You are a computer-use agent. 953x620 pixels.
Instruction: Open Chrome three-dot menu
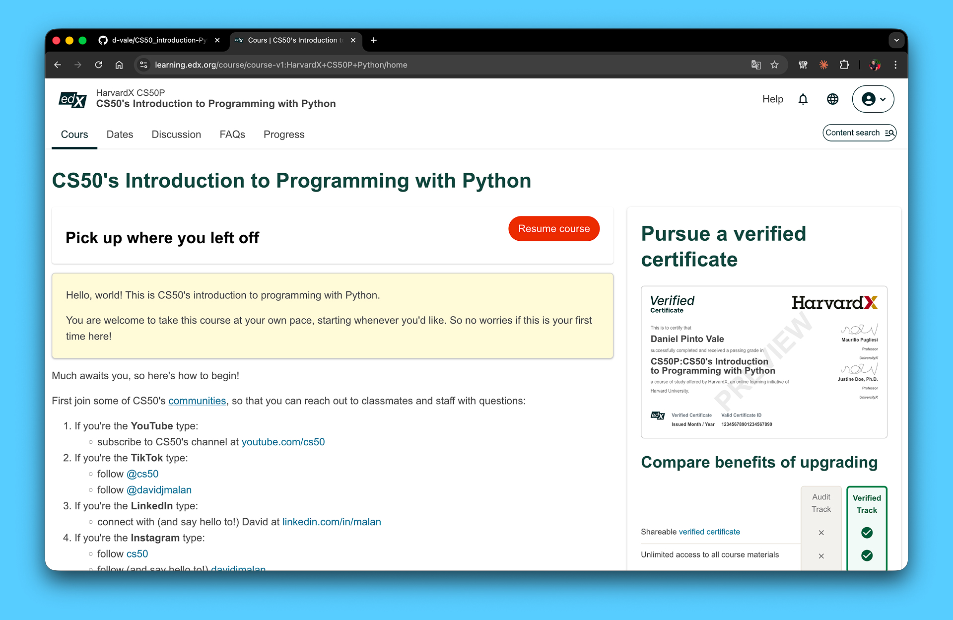[x=895, y=65]
